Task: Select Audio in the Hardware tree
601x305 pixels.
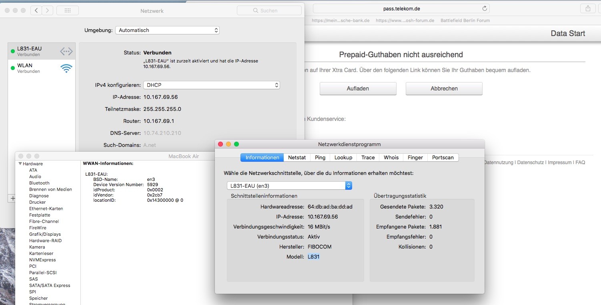Action: pos(35,177)
